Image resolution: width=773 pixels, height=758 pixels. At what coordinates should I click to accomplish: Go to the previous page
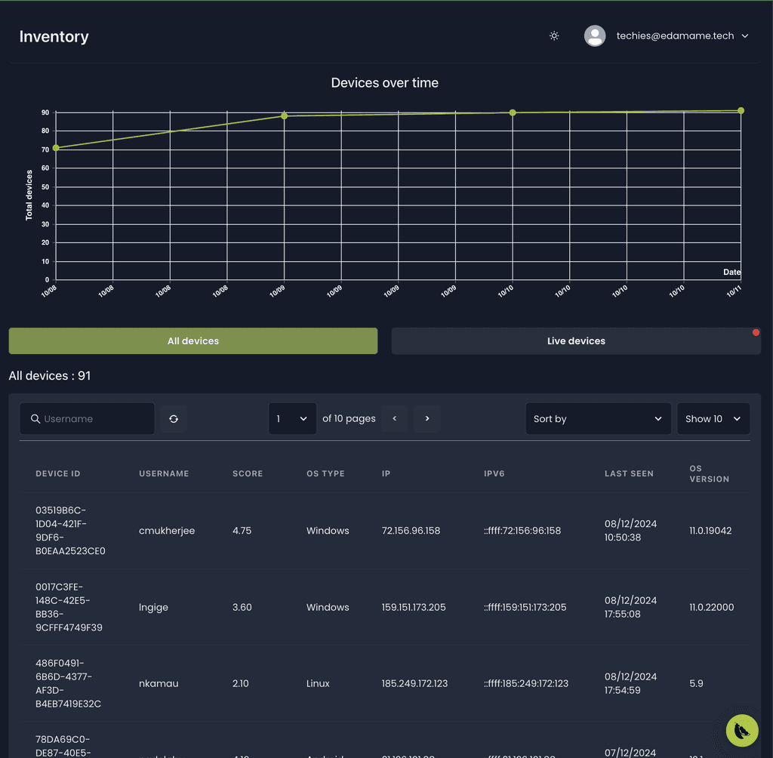394,418
